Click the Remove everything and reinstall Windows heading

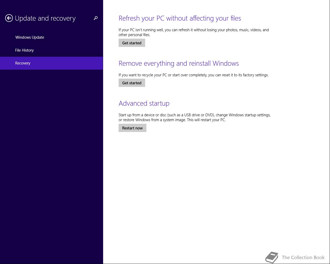click(179, 63)
